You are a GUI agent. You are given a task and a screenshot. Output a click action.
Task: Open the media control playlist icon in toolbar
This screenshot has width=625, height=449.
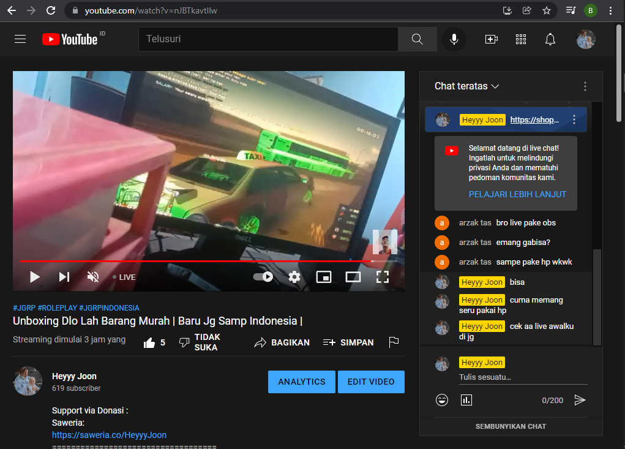tap(571, 10)
